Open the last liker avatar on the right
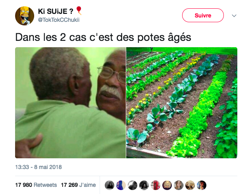Image resolution: width=252 pixels, height=194 pixels. [x=202, y=185]
